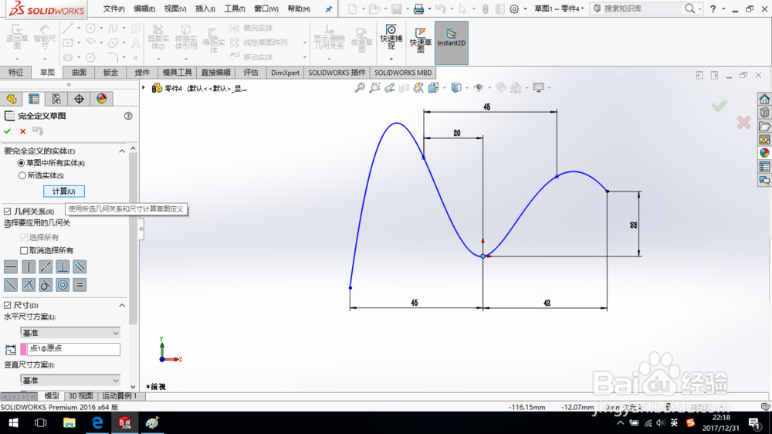Select the concentric relation icon
Image resolution: width=772 pixels, height=434 pixels.
[x=63, y=285]
